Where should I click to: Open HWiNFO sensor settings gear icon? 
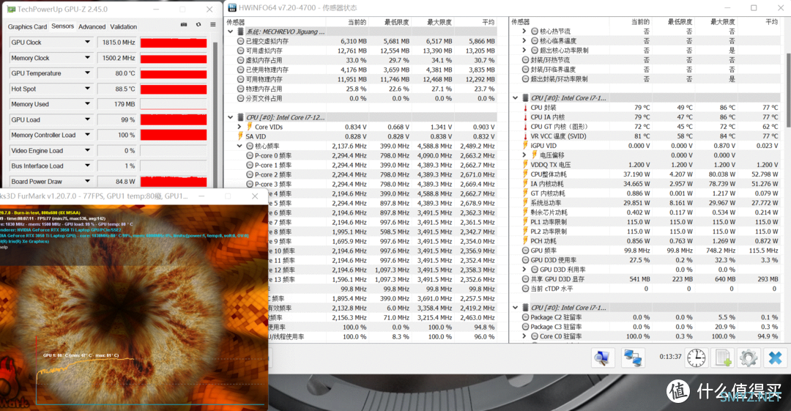(x=749, y=358)
